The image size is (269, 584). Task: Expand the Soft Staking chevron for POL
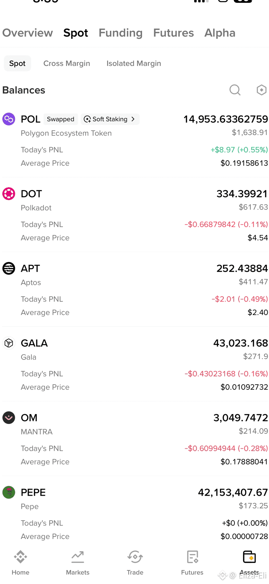tap(133, 119)
